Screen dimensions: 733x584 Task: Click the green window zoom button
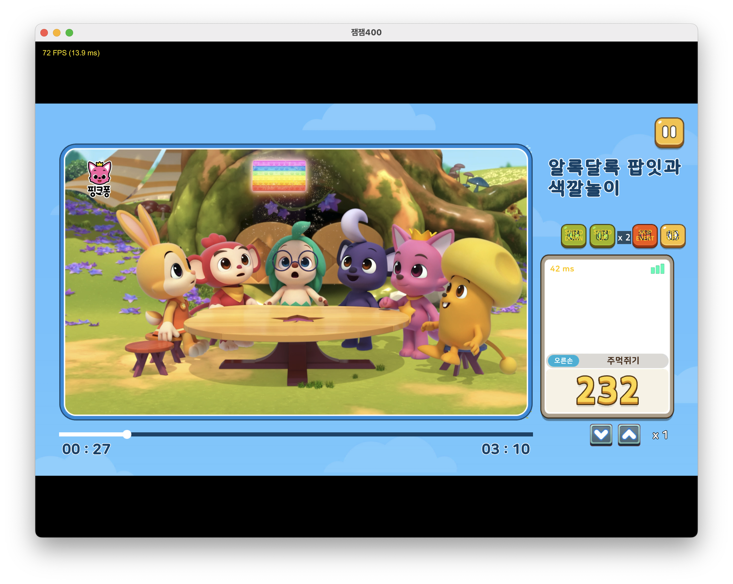[x=69, y=33]
